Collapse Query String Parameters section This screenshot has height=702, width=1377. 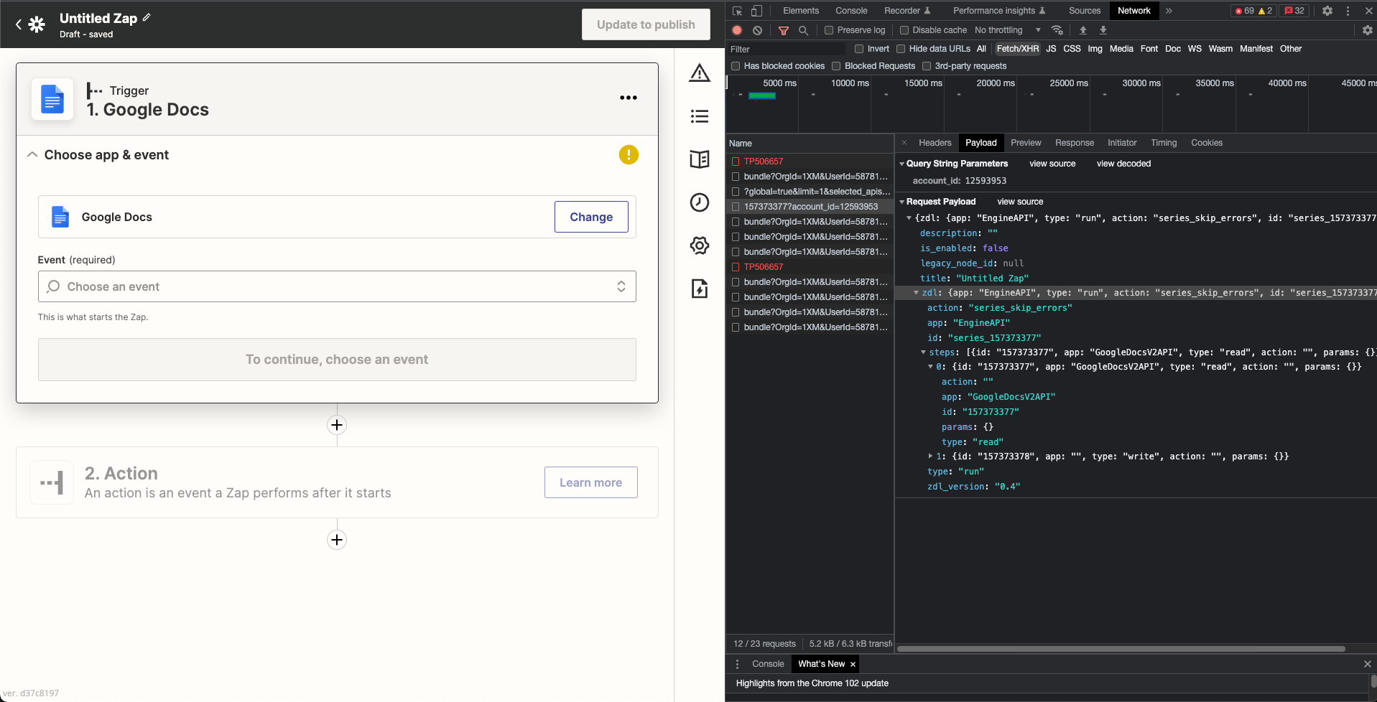(902, 164)
